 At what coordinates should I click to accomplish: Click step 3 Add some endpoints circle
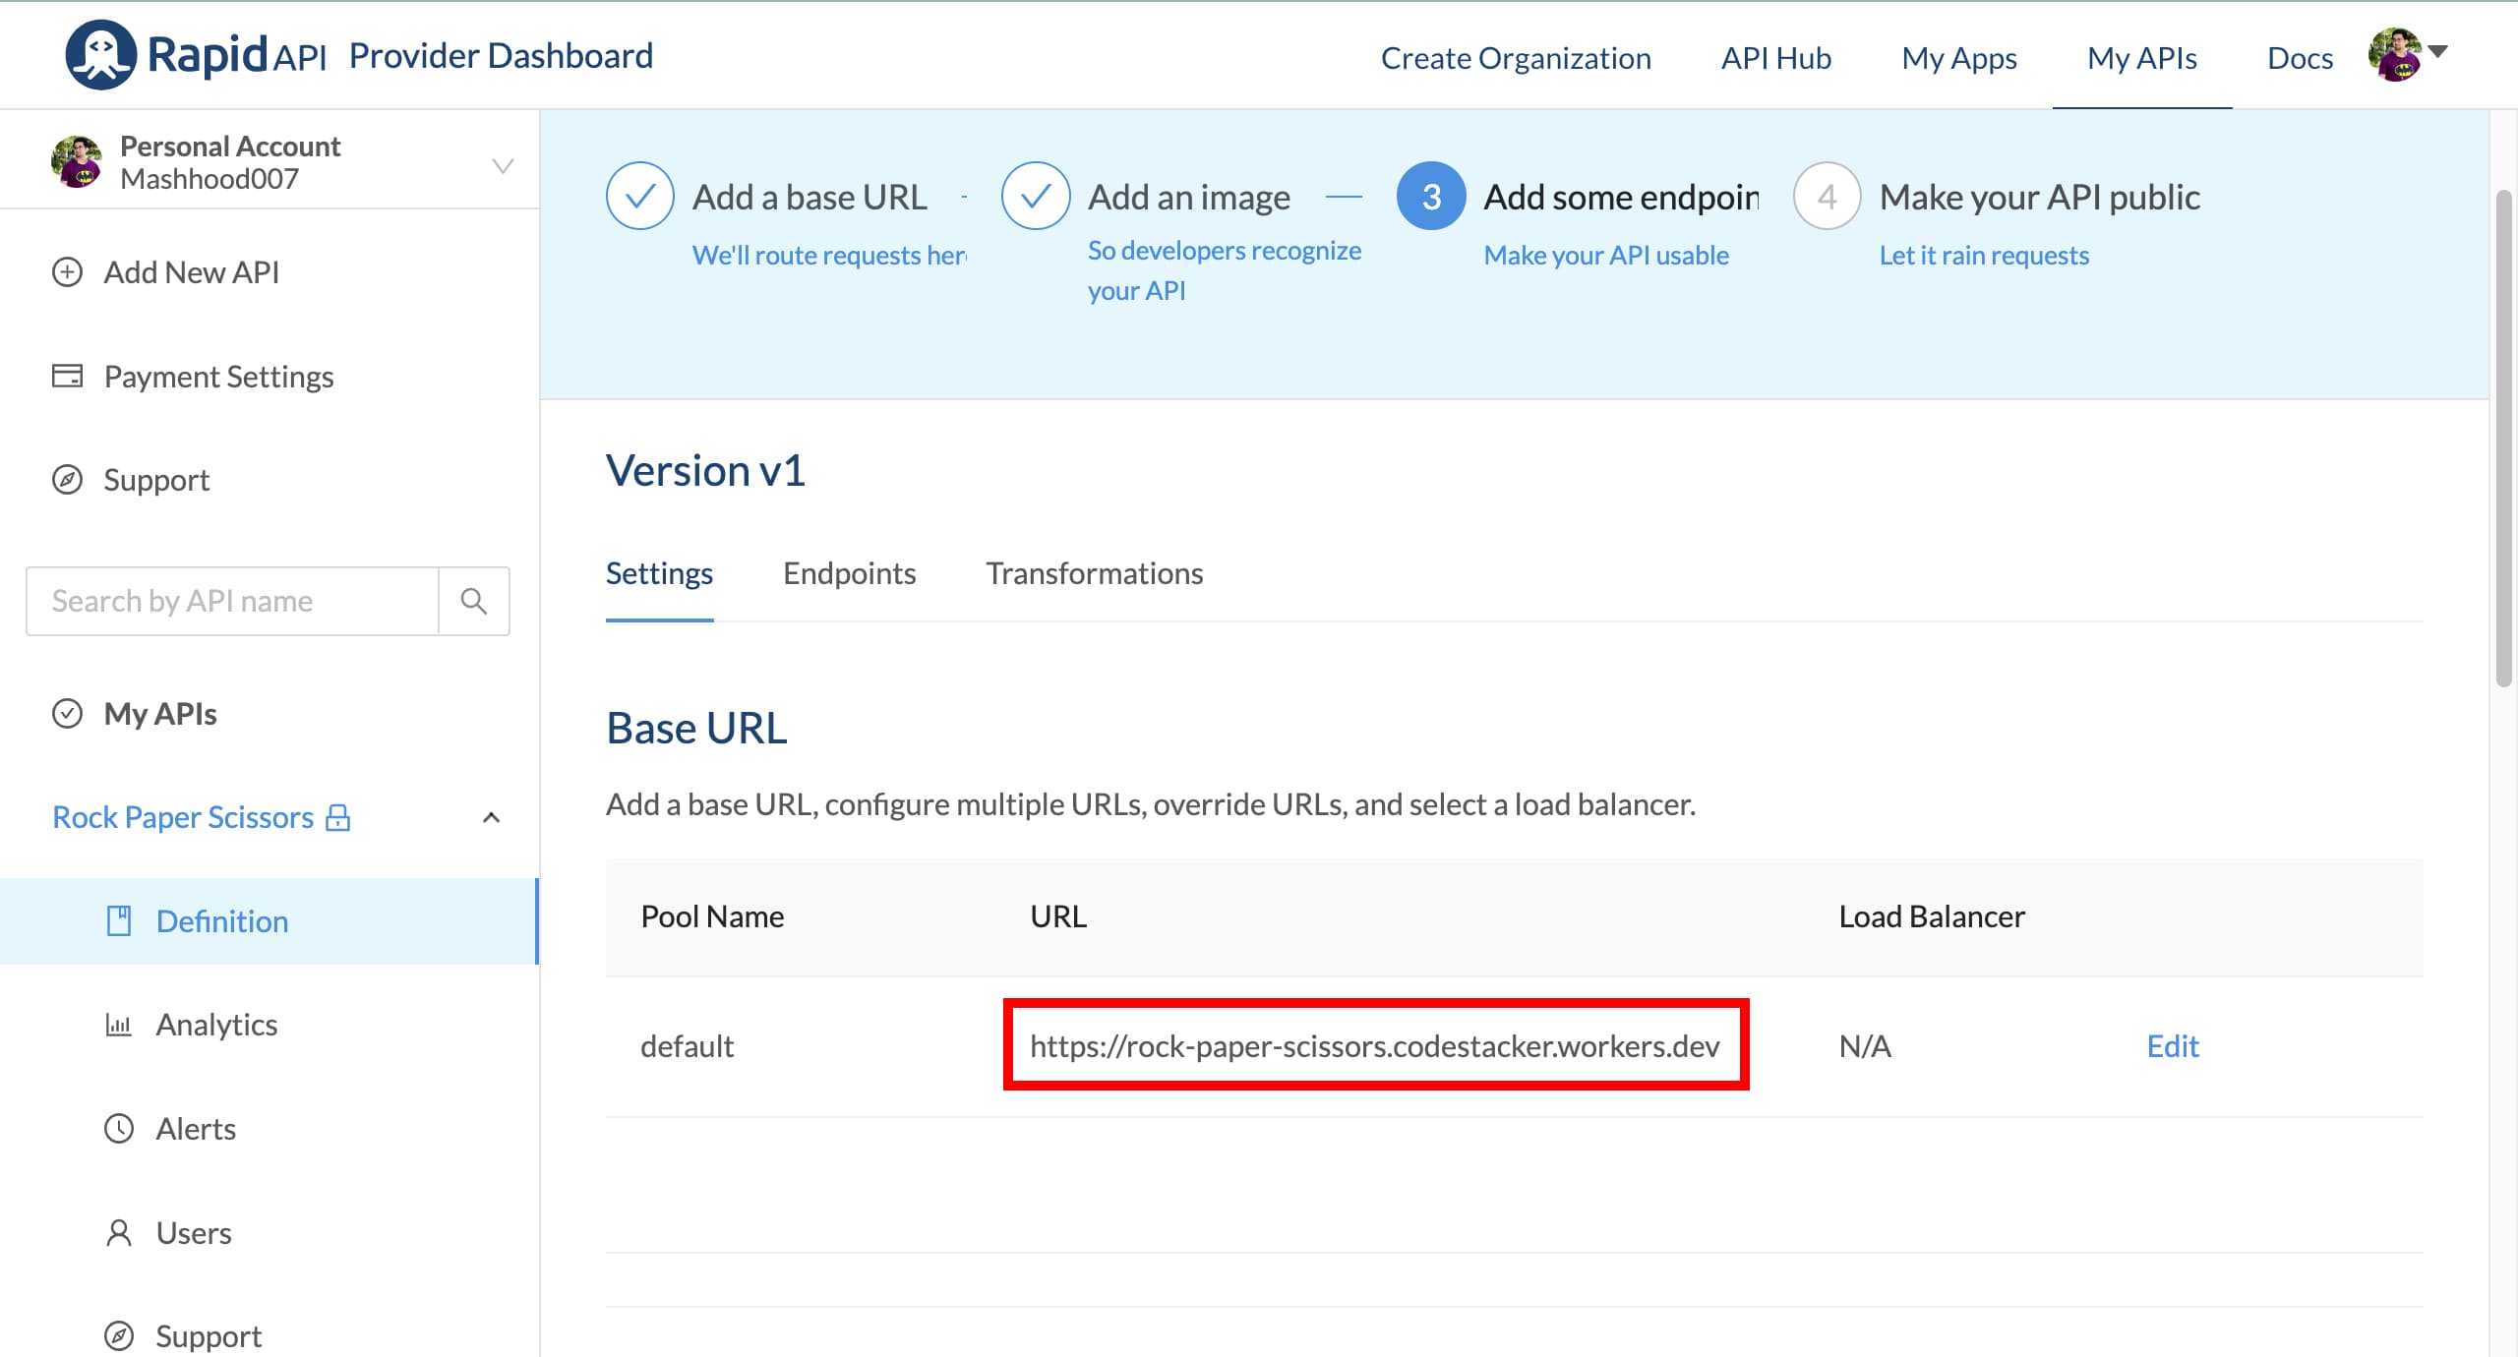pos(1431,196)
